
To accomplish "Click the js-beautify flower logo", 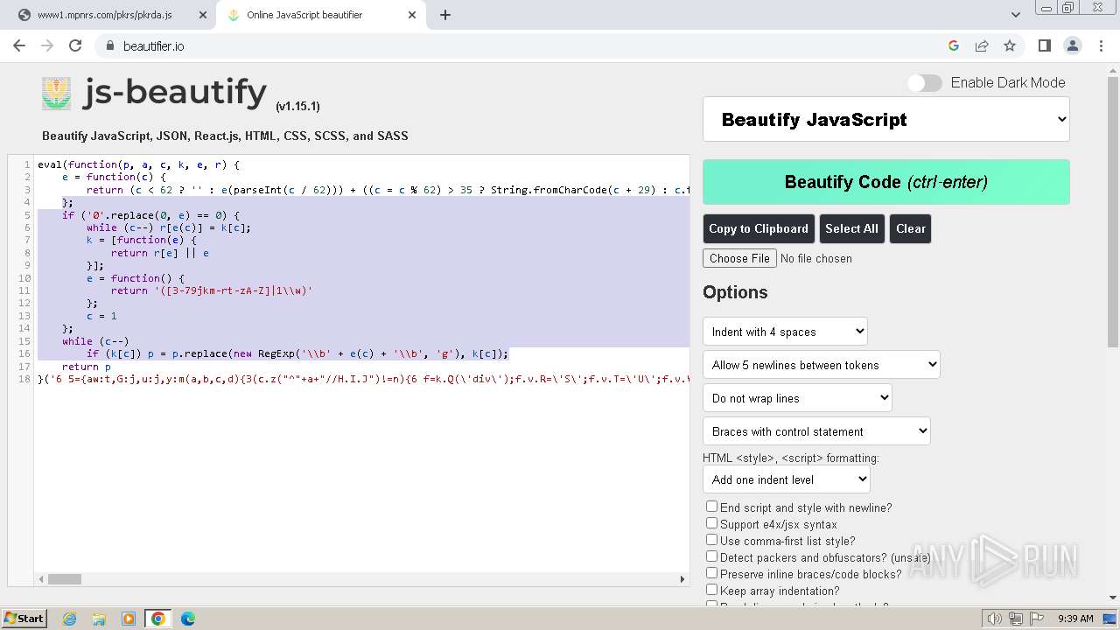I will point(57,93).
